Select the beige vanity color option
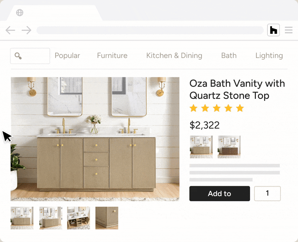 click(201, 147)
